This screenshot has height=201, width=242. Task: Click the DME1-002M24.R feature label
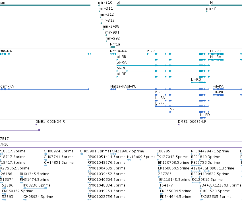(x=50, y=122)
